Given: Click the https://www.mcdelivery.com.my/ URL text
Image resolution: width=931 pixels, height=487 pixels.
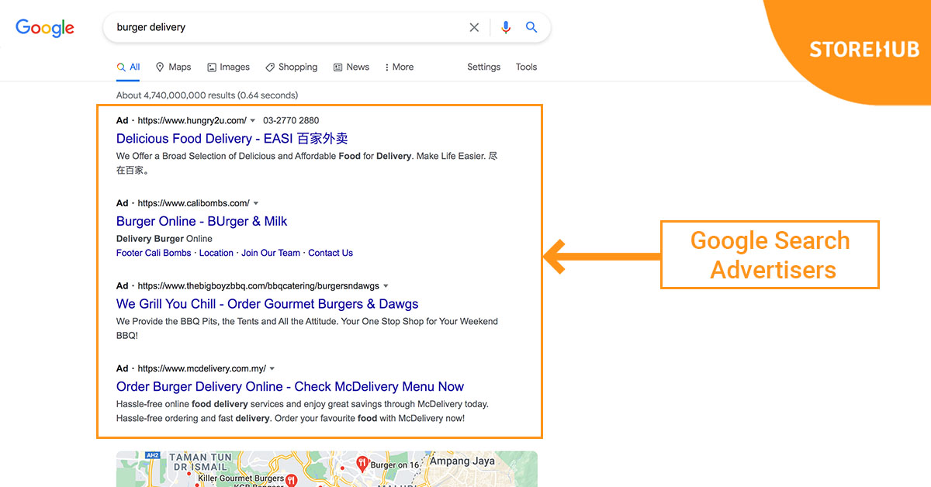Looking at the screenshot, I should coord(202,369).
